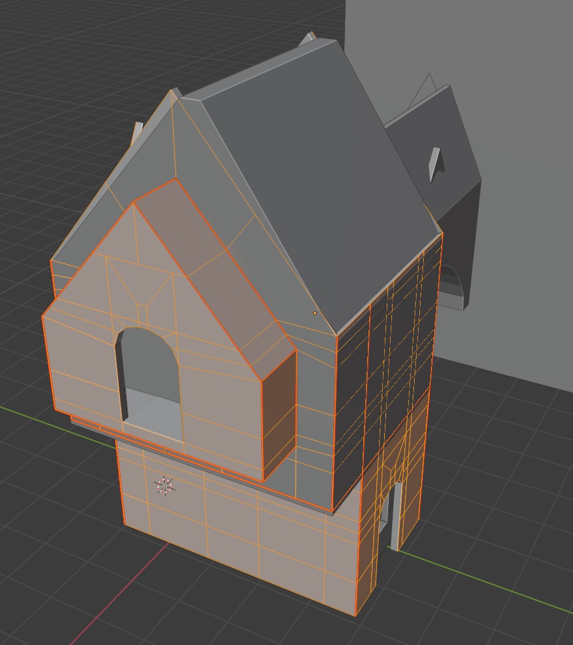
Task: Click the orange object origin dot
Action: (x=315, y=313)
